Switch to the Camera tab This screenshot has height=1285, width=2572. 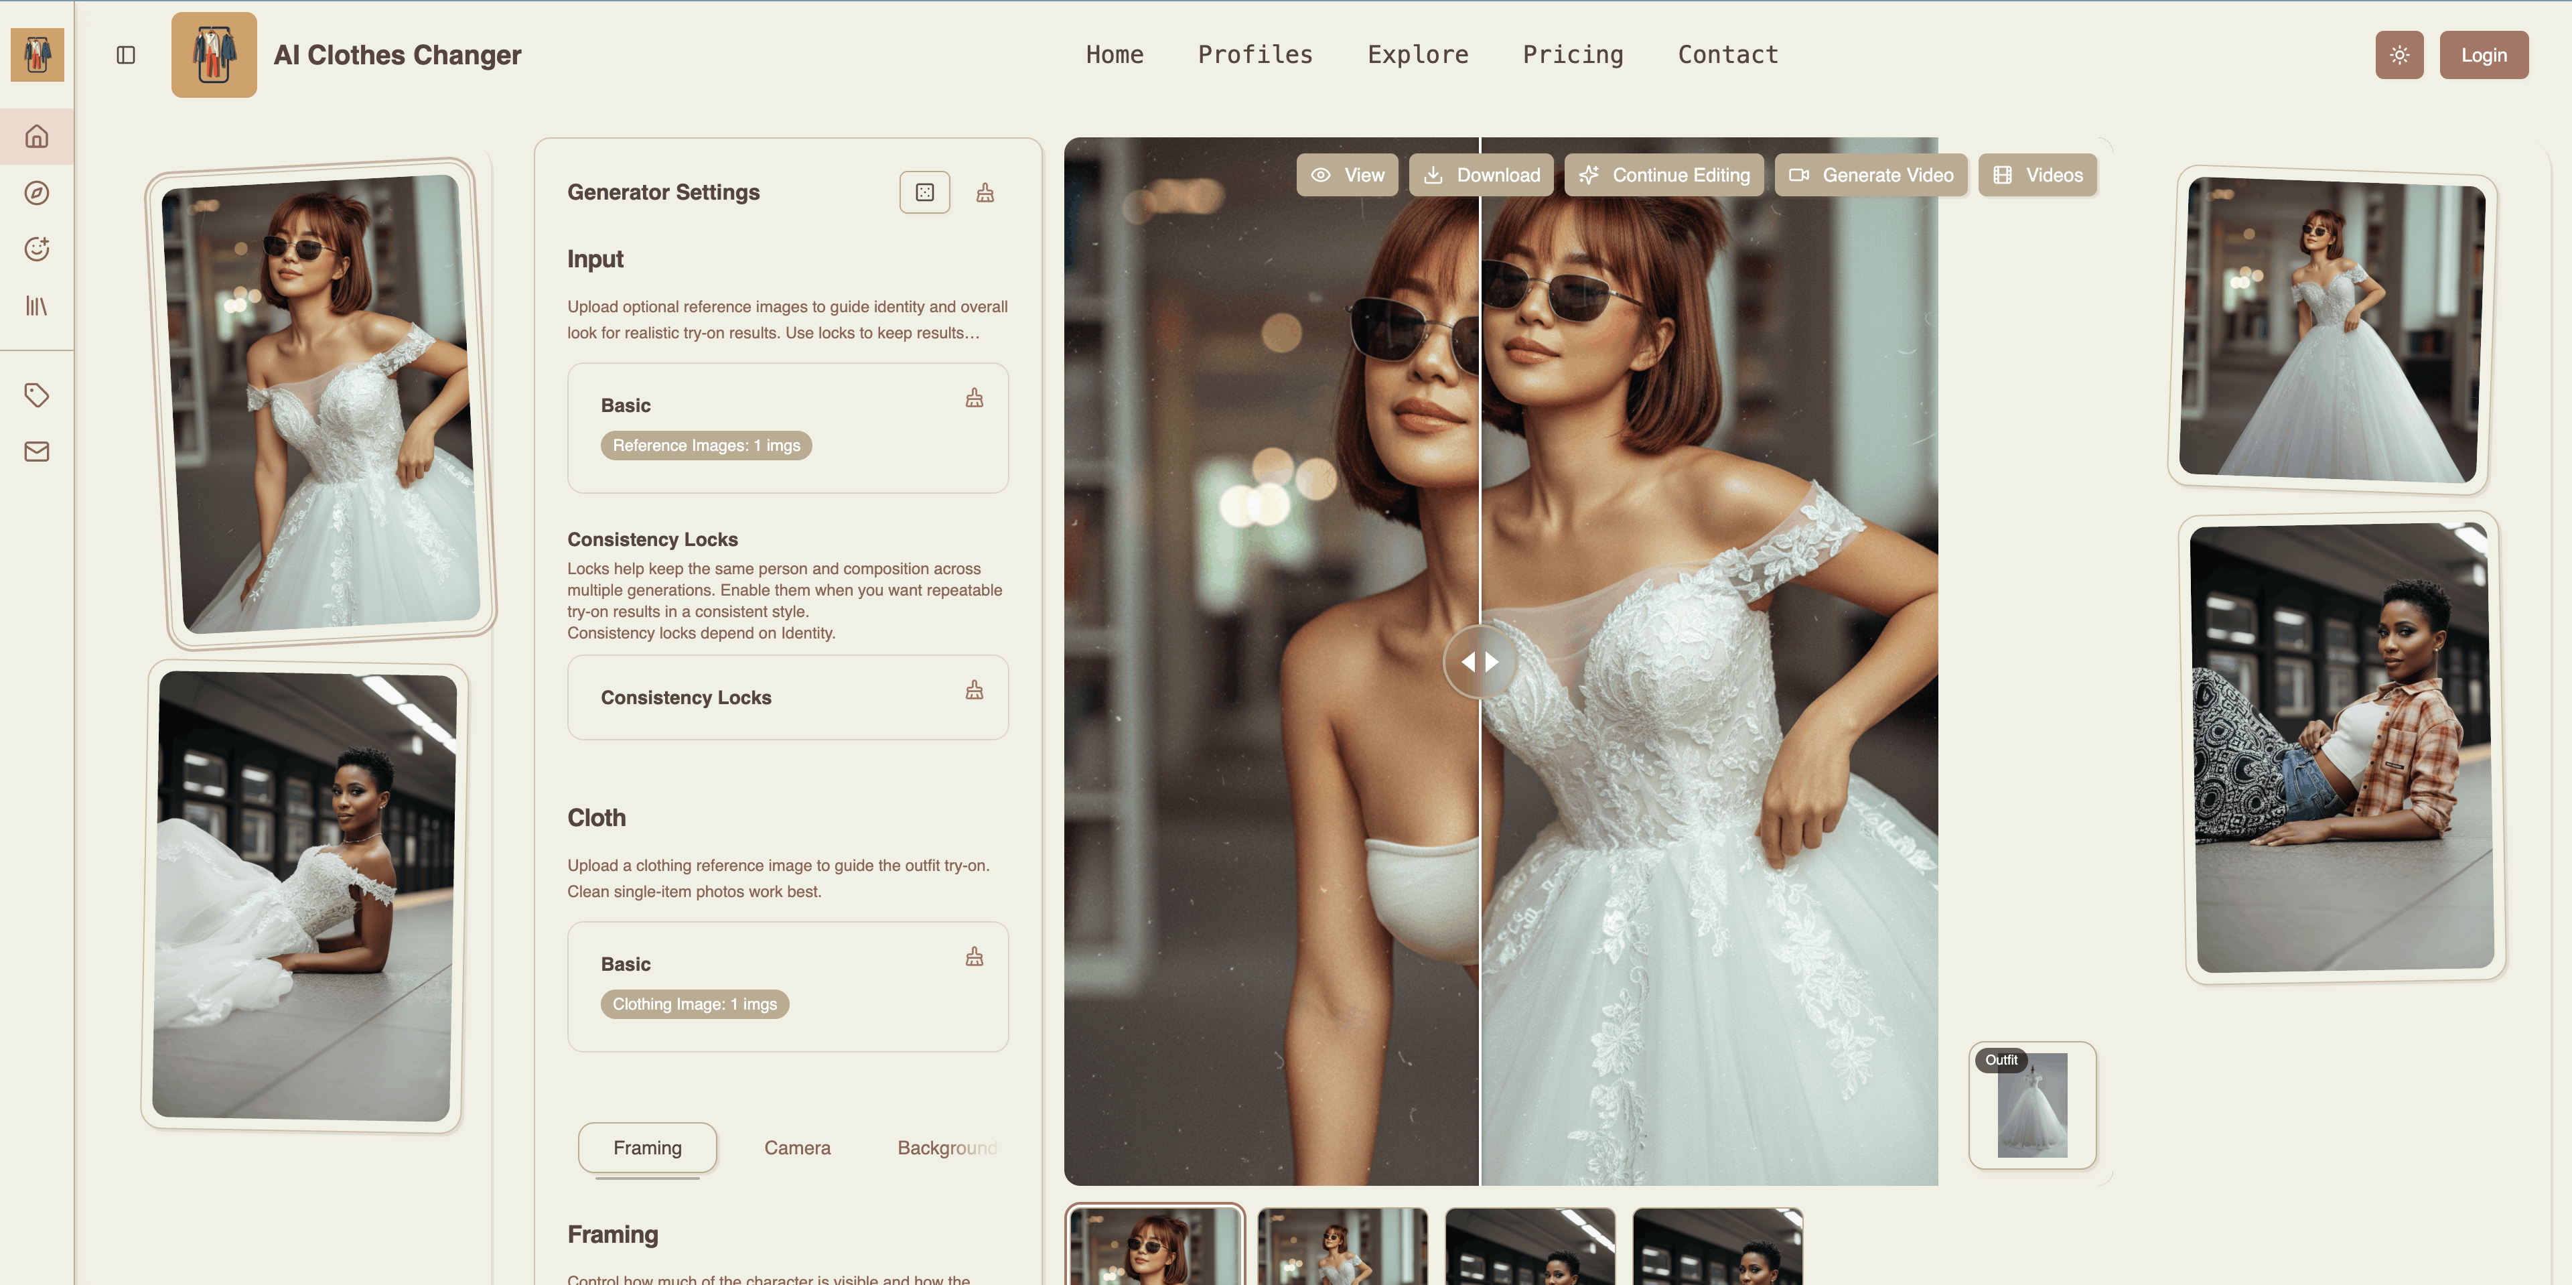coord(797,1147)
